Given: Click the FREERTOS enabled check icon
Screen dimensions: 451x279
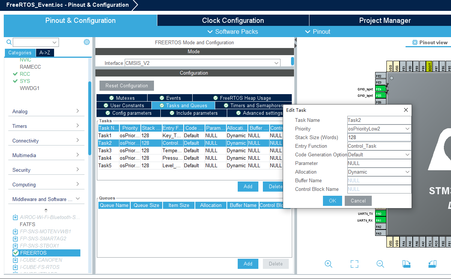Looking at the screenshot, I should click(x=16, y=253).
